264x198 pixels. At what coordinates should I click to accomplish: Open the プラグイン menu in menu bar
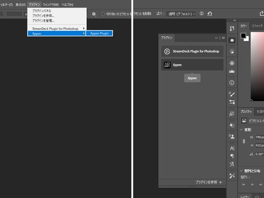pyautogui.click(x=34, y=5)
